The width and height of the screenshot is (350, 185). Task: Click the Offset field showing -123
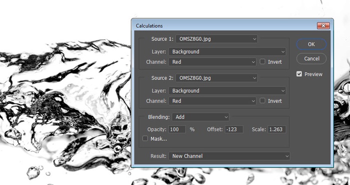click(234, 129)
